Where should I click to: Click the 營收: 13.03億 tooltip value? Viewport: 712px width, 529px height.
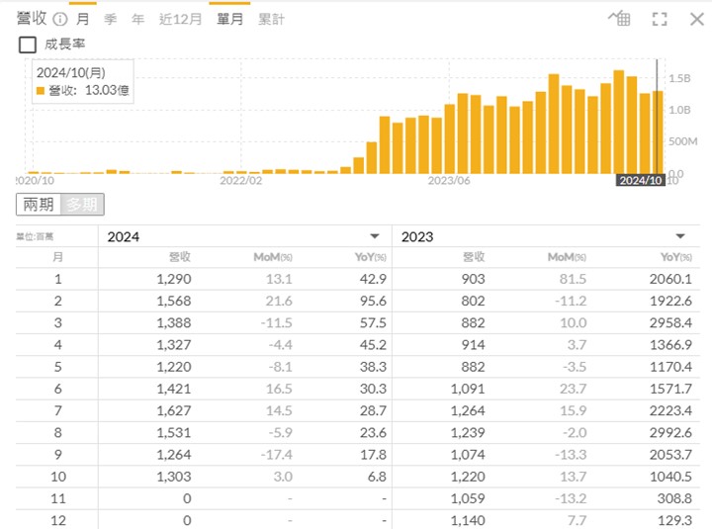click(x=89, y=90)
